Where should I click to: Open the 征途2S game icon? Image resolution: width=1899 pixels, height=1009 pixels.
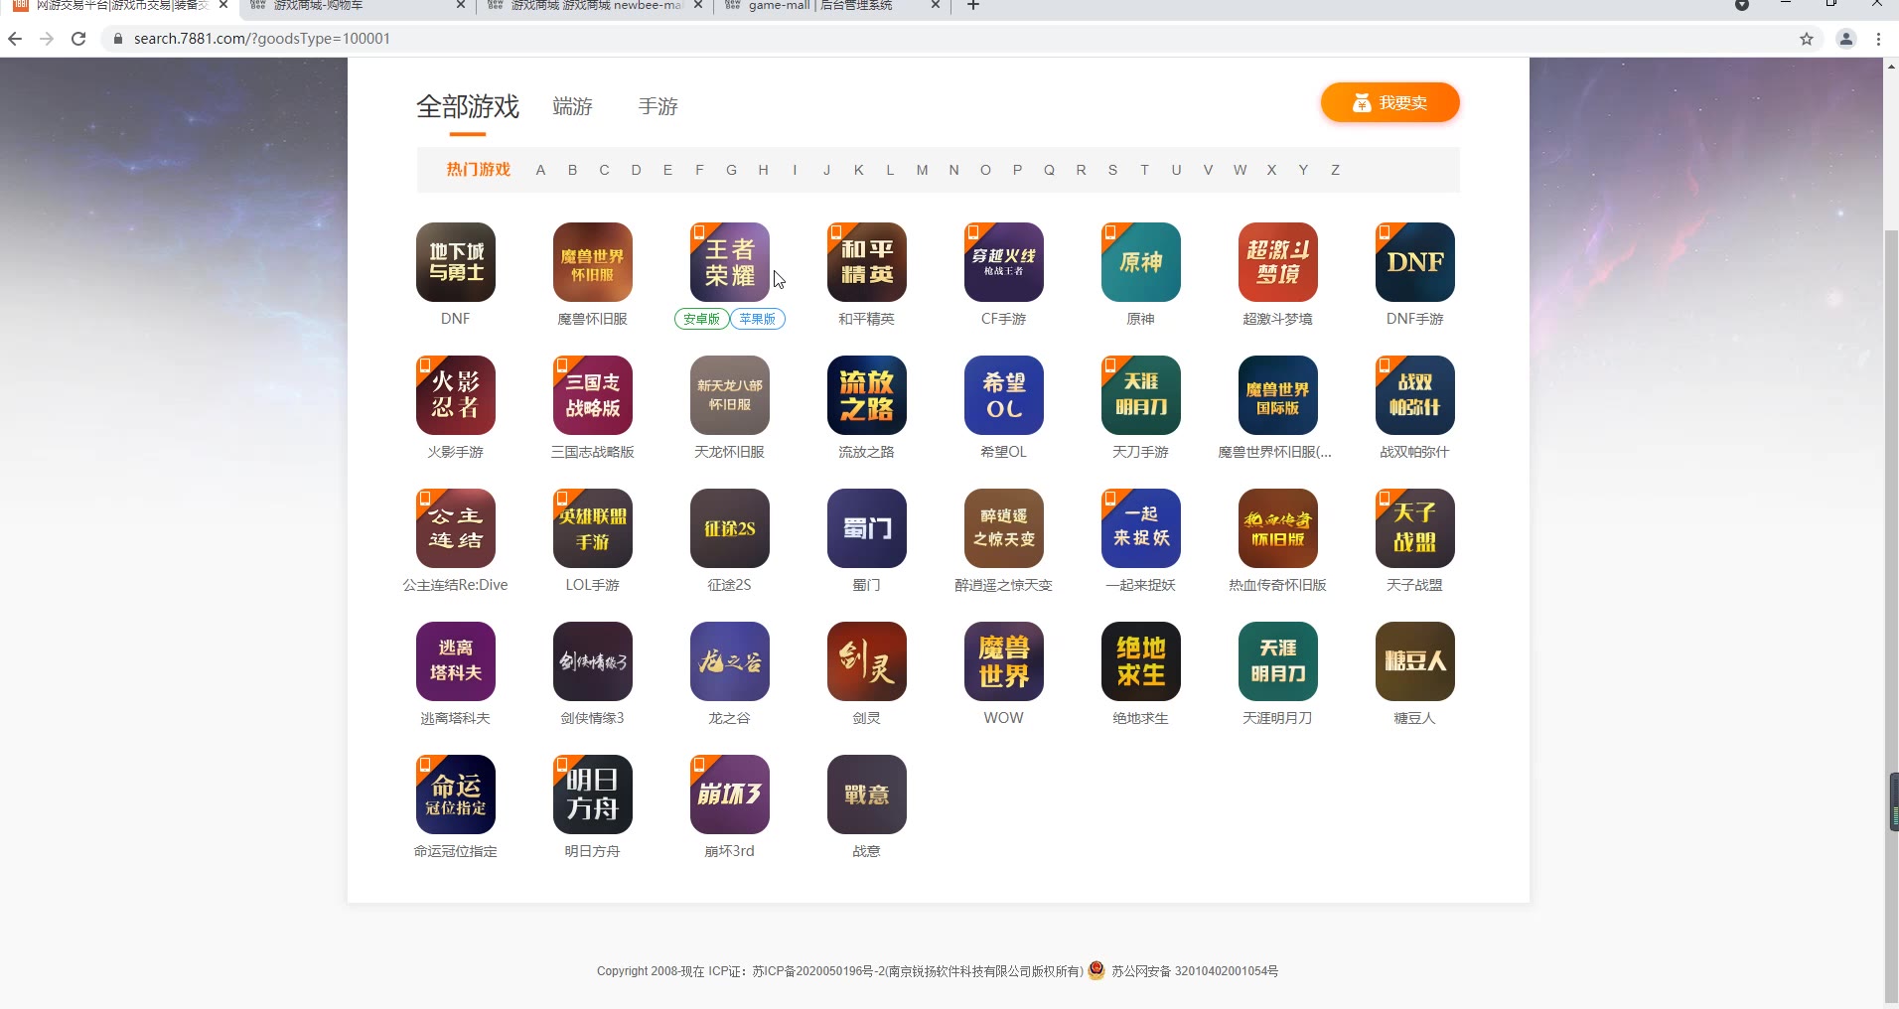[x=730, y=528]
